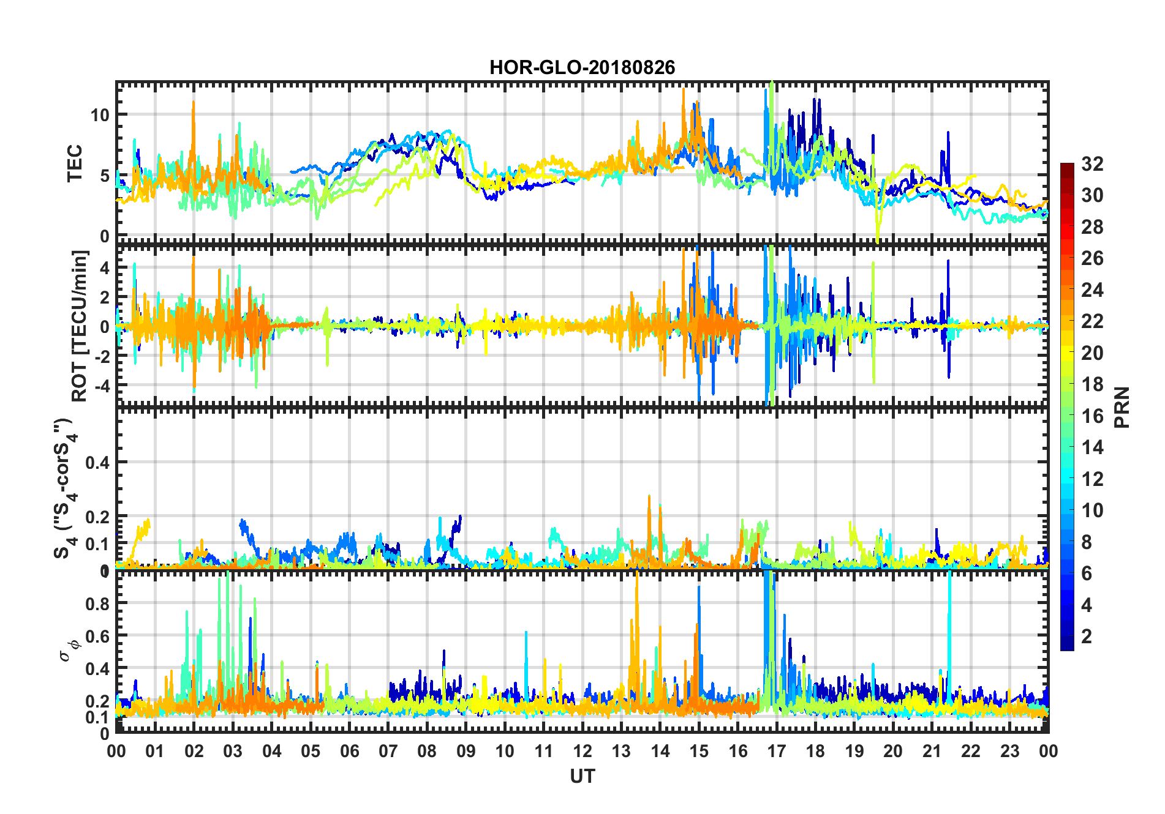Viewport: 1165px width, 814px height.
Task: Click the plot title HOR-GLO-20180826
Action: click(x=582, y=67)
